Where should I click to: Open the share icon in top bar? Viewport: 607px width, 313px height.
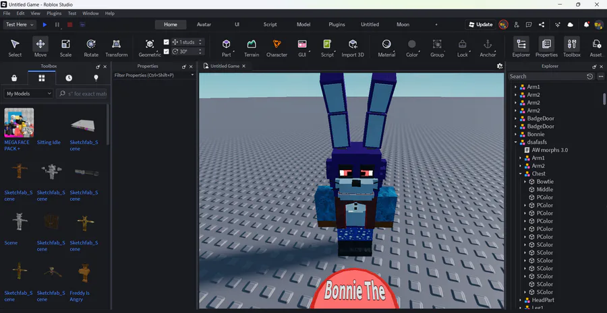tap(542, 24)
